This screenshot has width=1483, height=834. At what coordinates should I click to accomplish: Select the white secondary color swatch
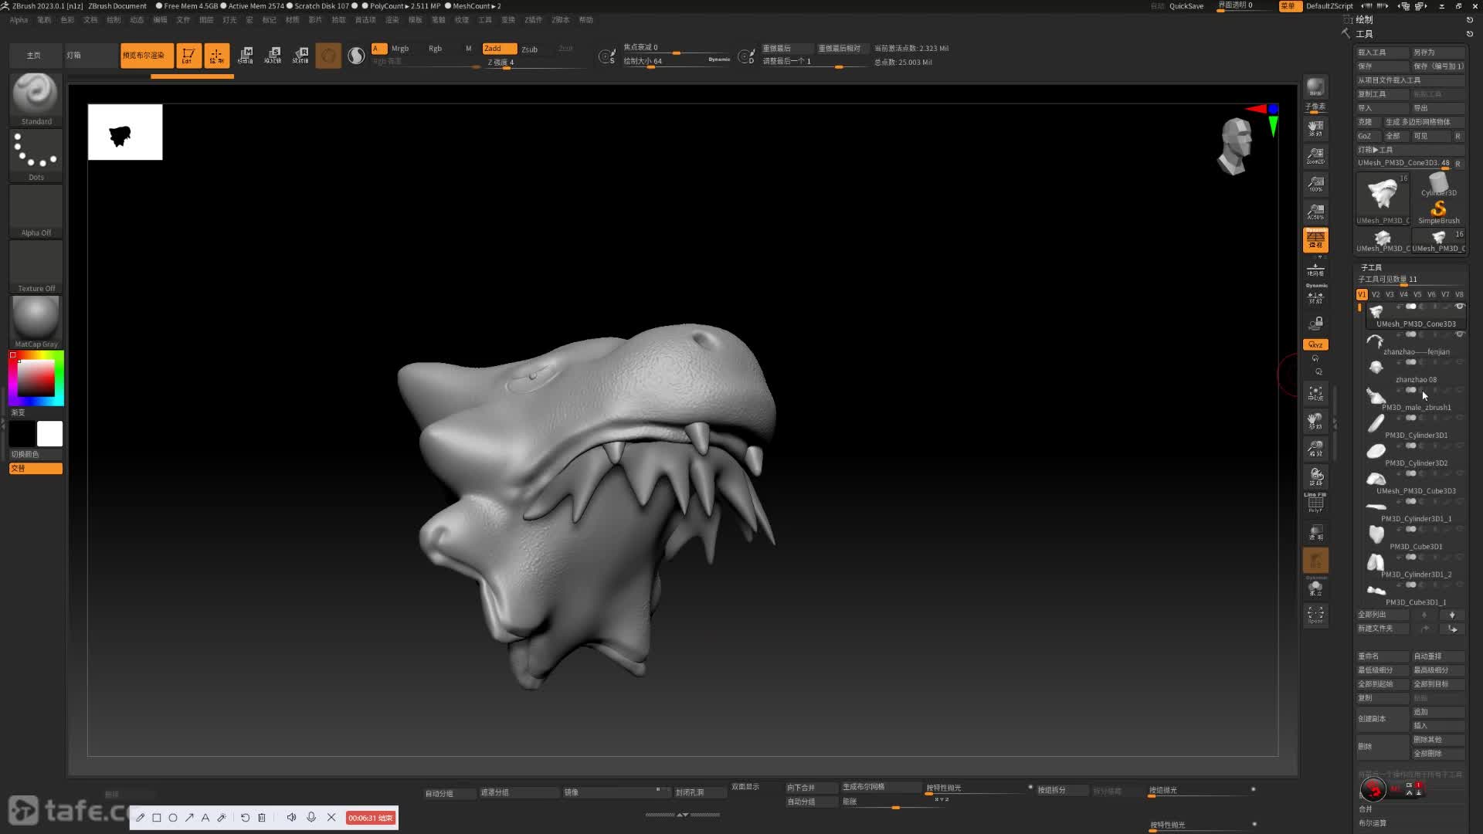coord(49,434)
